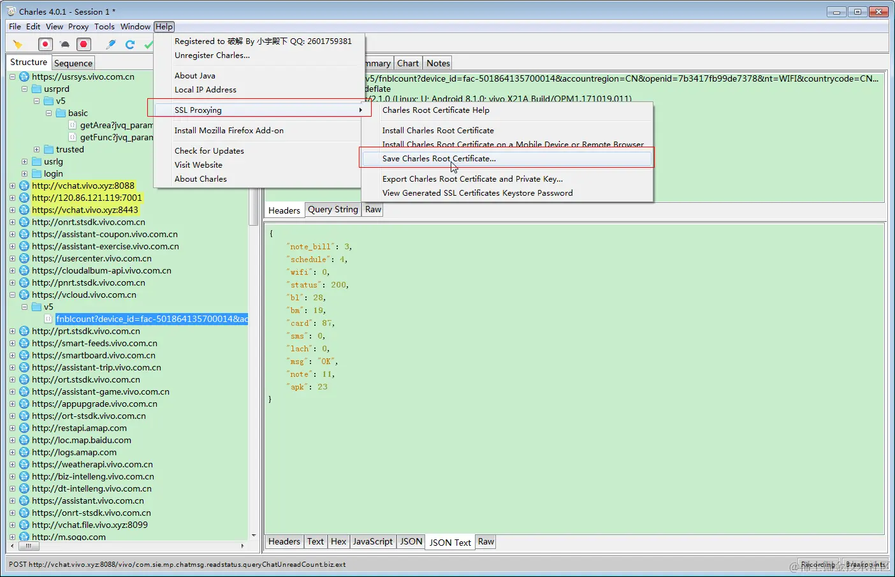Choose Save Charles Root Certificate from submenu
This screenshot has width=895, height=577.
507,159
